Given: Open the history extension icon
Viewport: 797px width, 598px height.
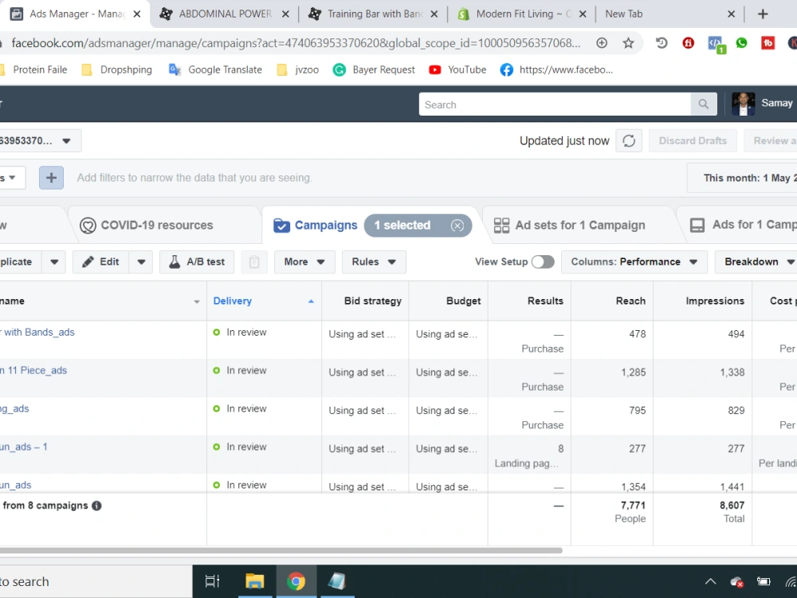Looking at the screenshot, I should tap(662, 43).
